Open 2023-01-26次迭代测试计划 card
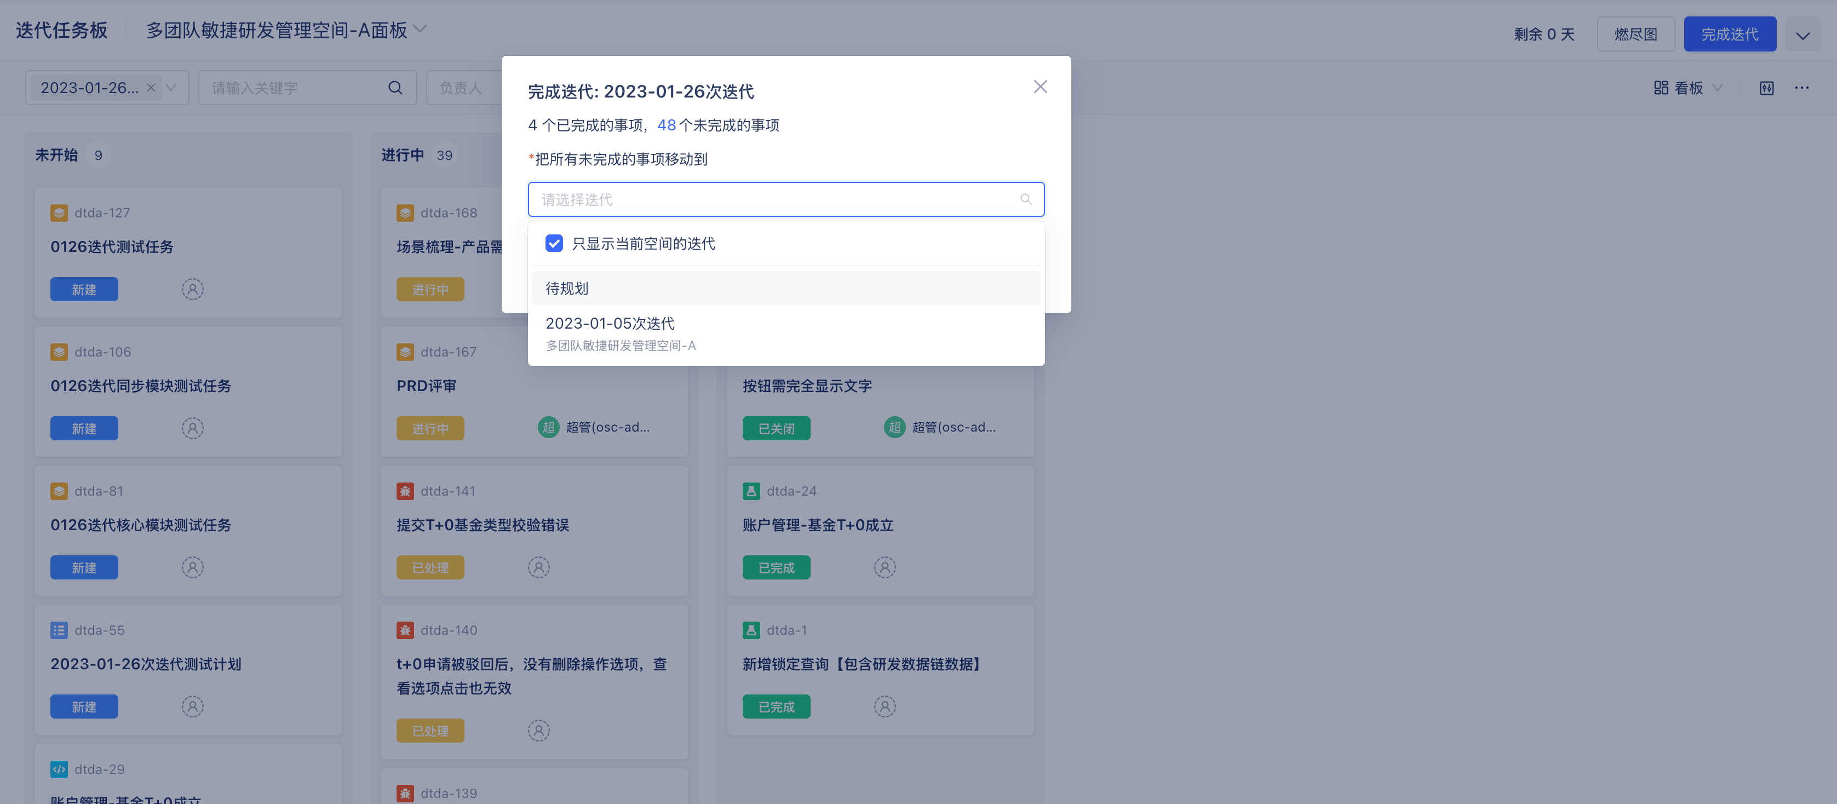Viewport: 1837px width, 804px height. 146,664
